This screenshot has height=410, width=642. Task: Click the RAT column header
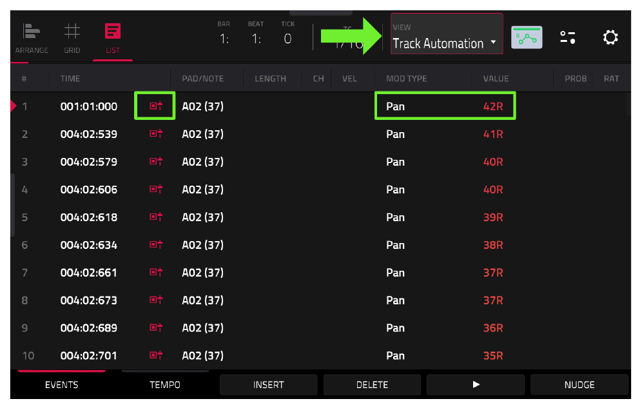point(611,78)
